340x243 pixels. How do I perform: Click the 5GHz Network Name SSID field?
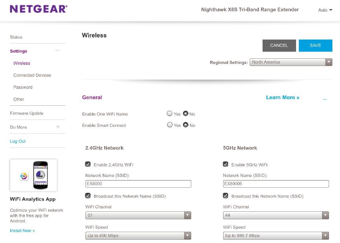point(276,184)
